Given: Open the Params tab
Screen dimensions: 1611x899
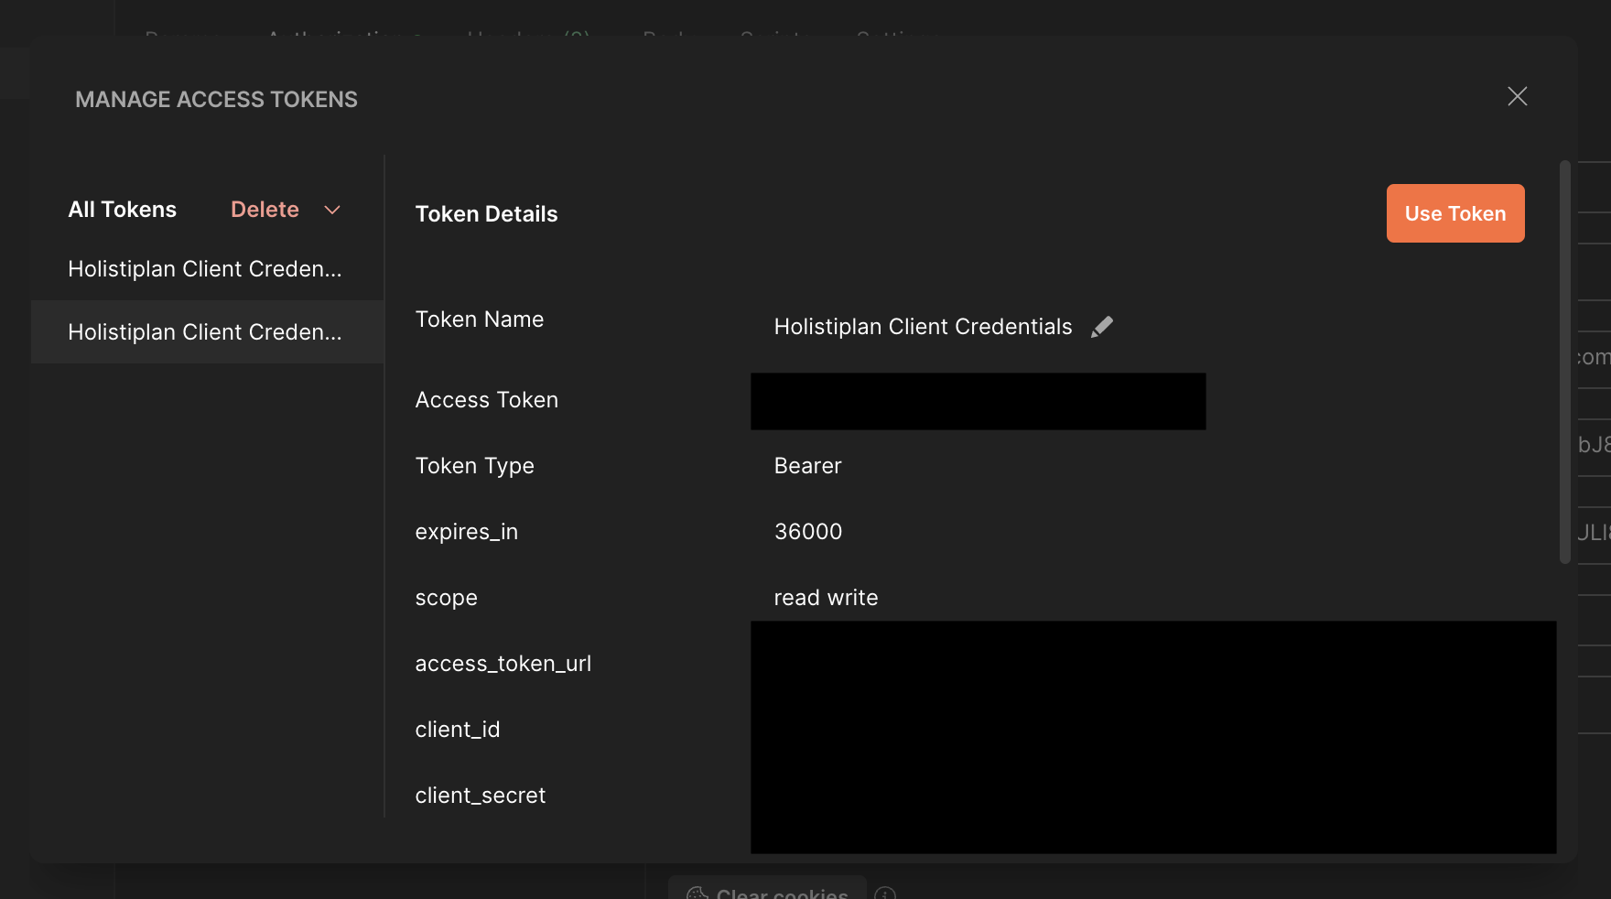Looking at the screenshot, I should tap(182, 37).
